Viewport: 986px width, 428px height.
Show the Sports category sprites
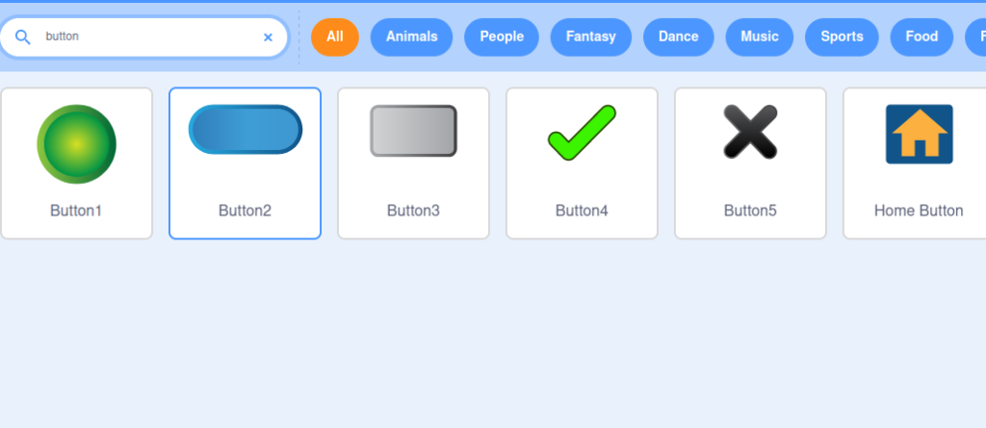coord(842,37)
